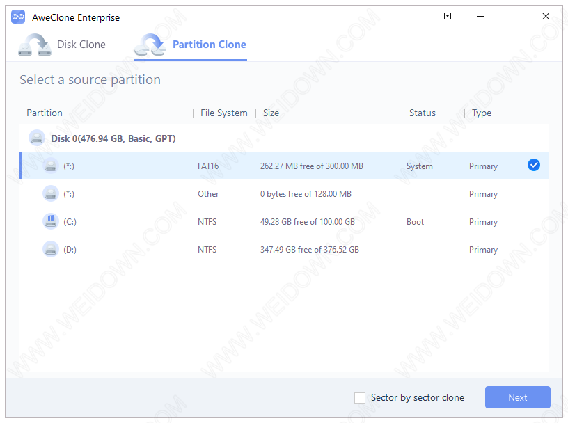
Task: Click the 262.27 MB free of 300.00 MB text
Action: [312, 166]
